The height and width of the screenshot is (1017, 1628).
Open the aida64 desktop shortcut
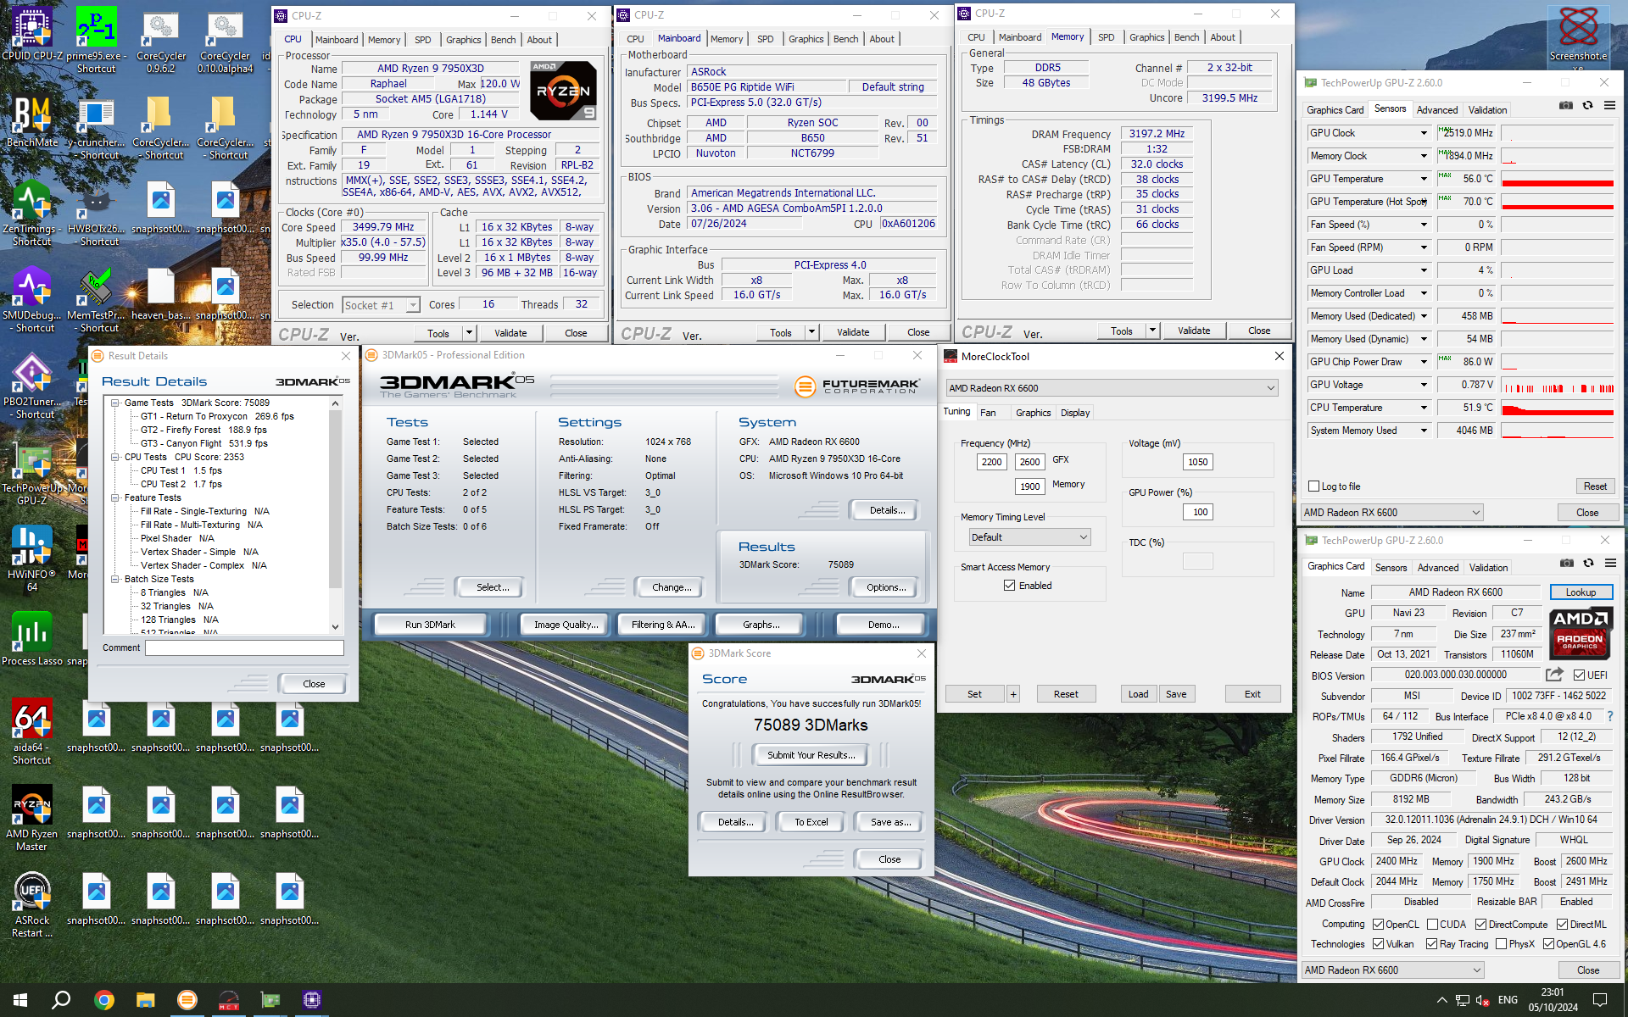click(32, 731)
